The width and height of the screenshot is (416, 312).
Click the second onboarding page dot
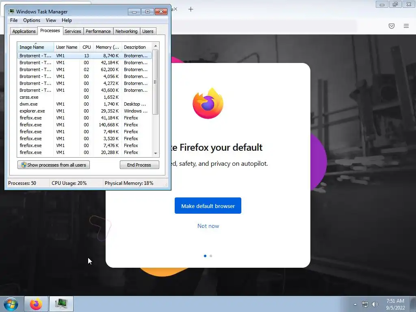pos(211,256)
